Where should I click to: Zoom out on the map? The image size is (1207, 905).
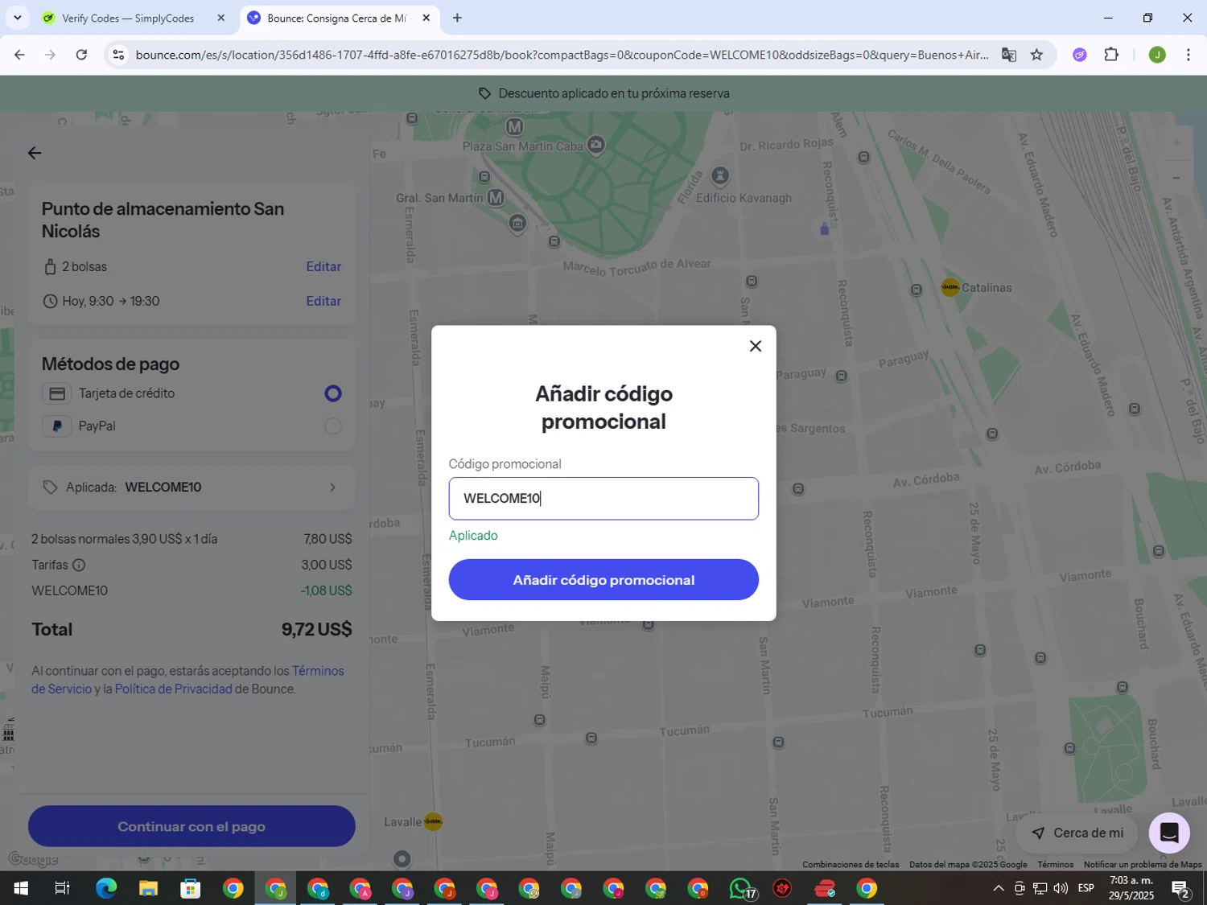[x=1176, y=177]
